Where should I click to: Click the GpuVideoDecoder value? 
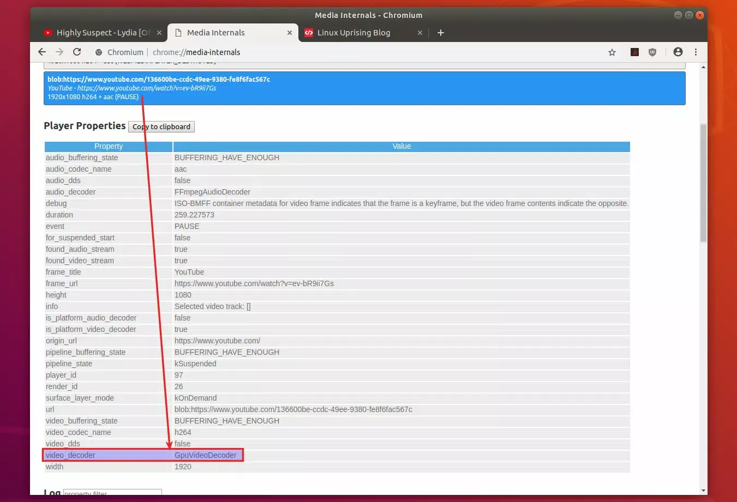pos(206,455)
